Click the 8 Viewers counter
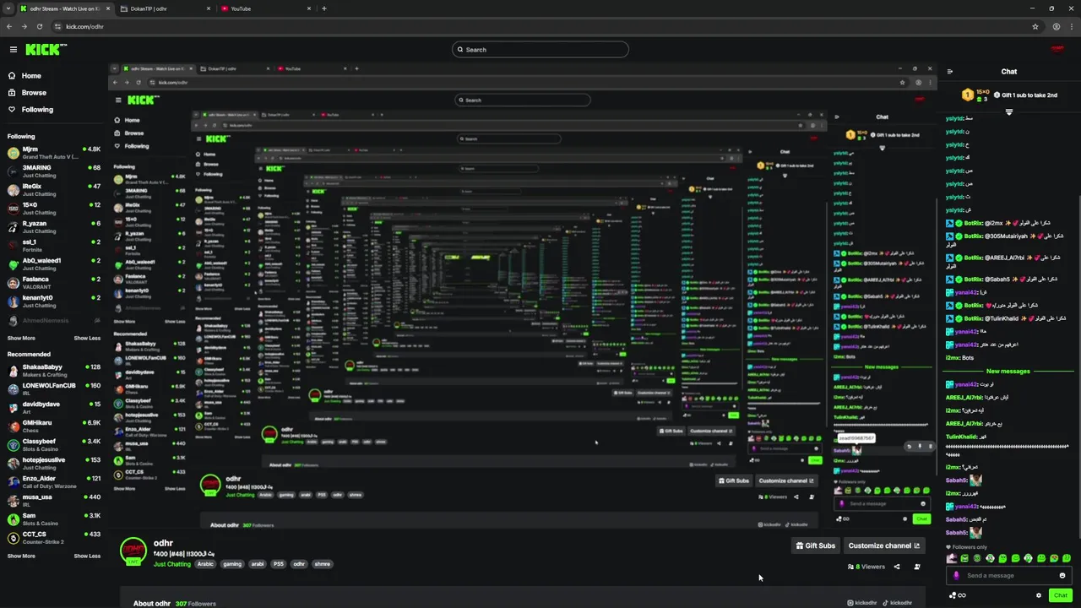1081x608 pixels. (x=866, y=567)
